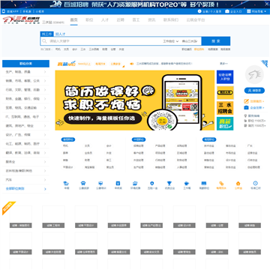The width and height of the screenshot is (270, 270).
Task: Select the trophy icon (优质企业)
Action: pos(169,183)
